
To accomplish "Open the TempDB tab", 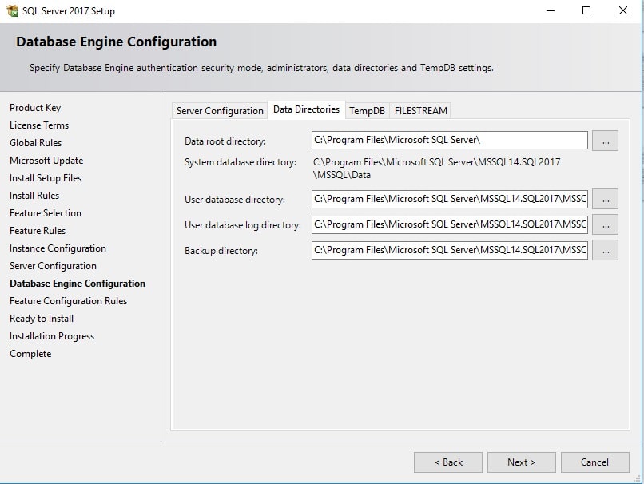I will (x=367, y=111).
